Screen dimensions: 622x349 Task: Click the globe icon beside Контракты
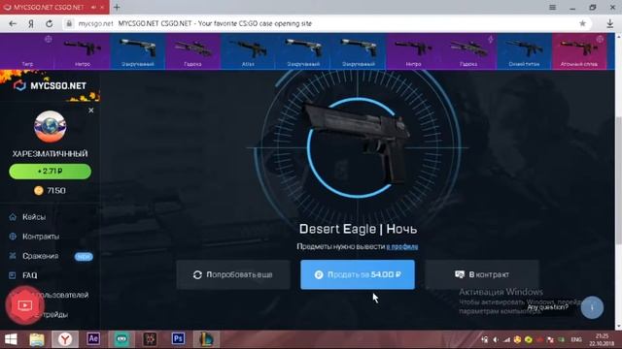(x=13, y=237)
